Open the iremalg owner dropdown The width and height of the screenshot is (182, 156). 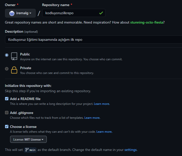[x=20, y=13]
